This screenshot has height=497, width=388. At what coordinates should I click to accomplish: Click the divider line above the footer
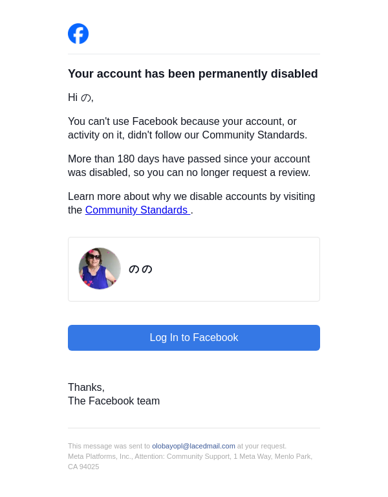coord(194,428)
